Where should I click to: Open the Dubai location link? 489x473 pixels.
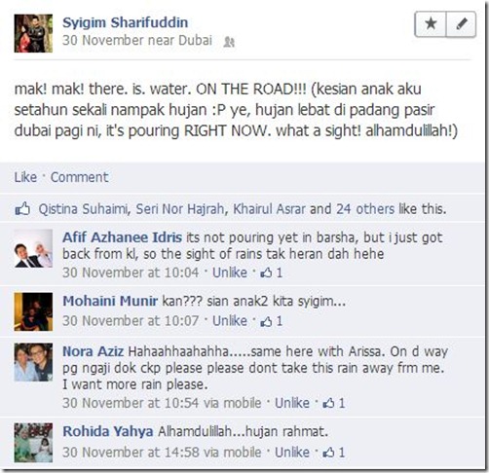point(195,41)
